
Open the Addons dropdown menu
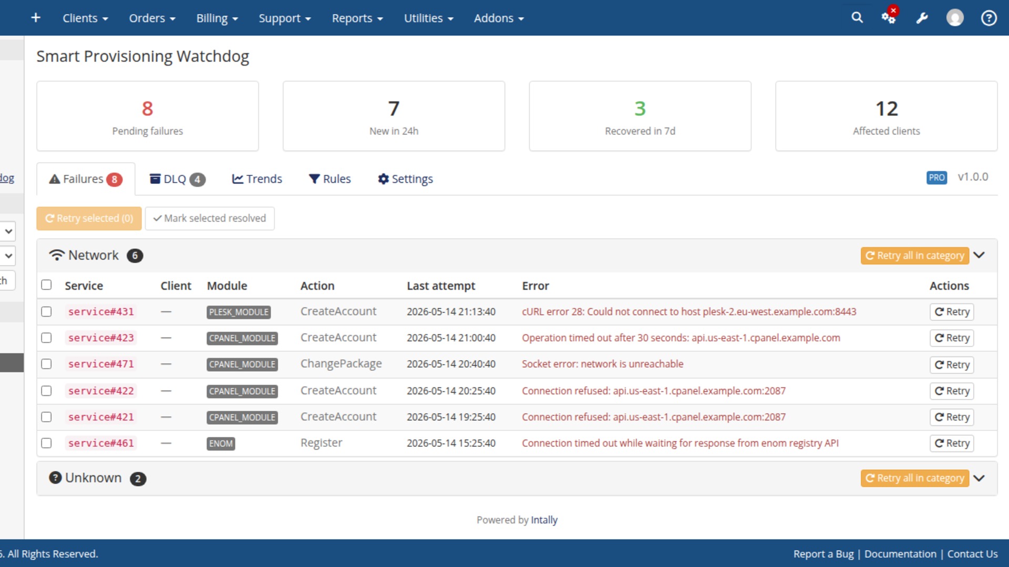point(499,18)
